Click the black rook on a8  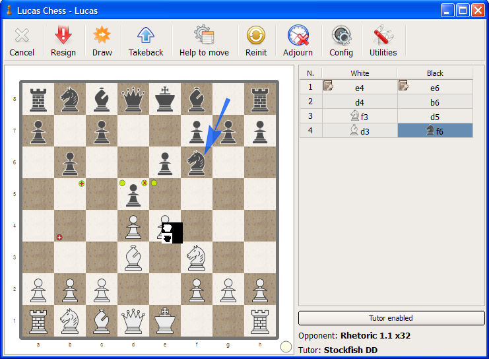38,99
